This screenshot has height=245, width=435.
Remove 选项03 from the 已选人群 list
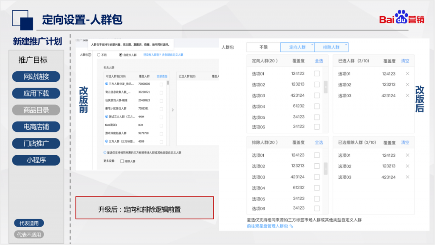point(407,95)
